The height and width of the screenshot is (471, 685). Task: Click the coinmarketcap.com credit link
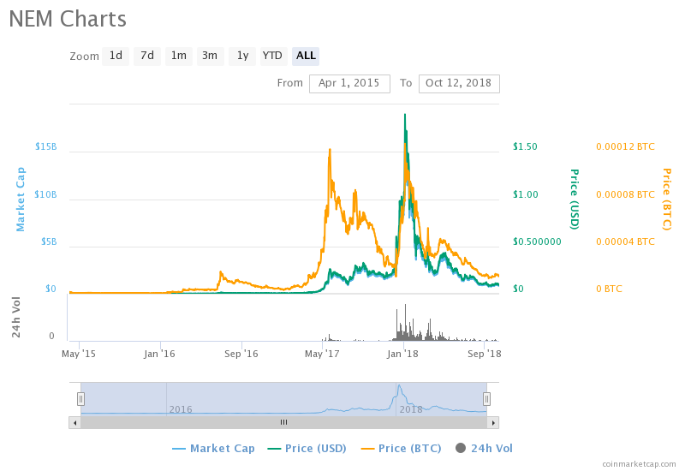639,463
